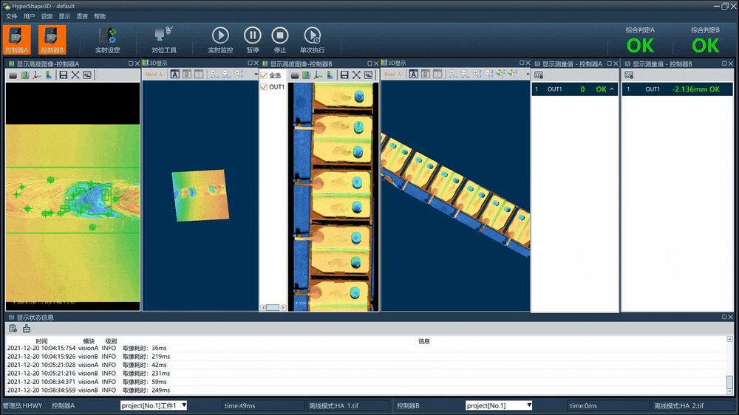Click fit-to-window icon in controller B height image toolbar
The image size is (739, 415).
click(x=356, y=75)
